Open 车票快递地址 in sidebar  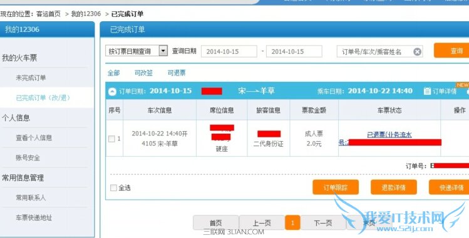coord(34,217)
